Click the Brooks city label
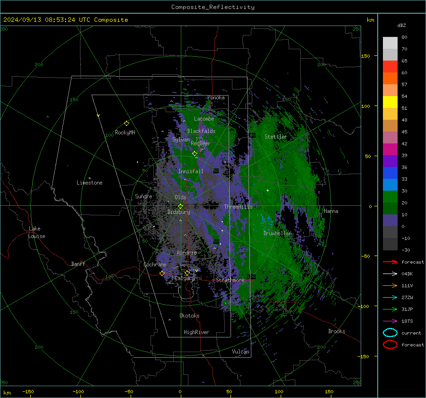This screenshot has width=426, height=398. (x=337, y=331)
